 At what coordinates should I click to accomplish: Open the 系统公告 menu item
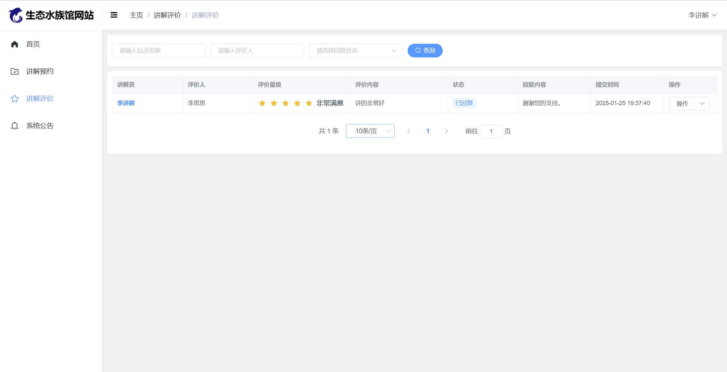click(x=40, y=126)
